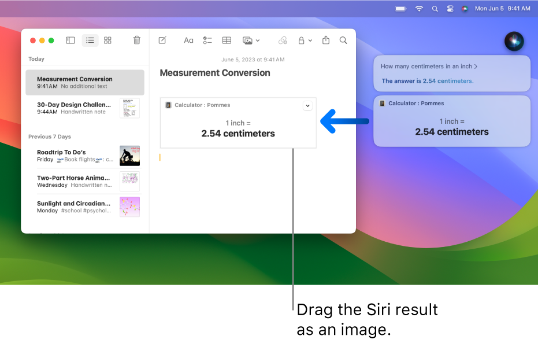Select the Measurement Conversion note
The image size is (538, 343).
point(84,82)
